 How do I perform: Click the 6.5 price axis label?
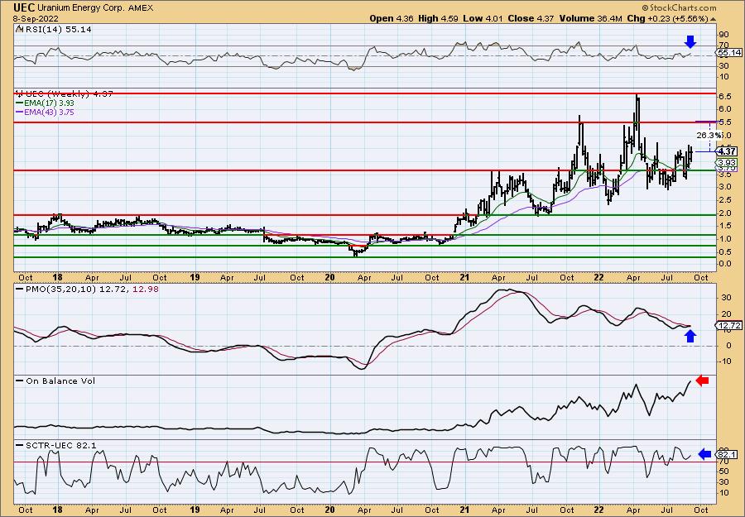click(725, 96)
